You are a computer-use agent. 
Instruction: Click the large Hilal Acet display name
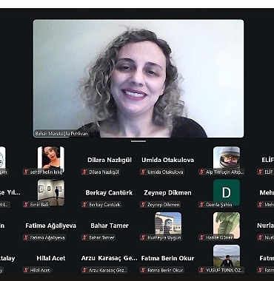coord(51,258)
